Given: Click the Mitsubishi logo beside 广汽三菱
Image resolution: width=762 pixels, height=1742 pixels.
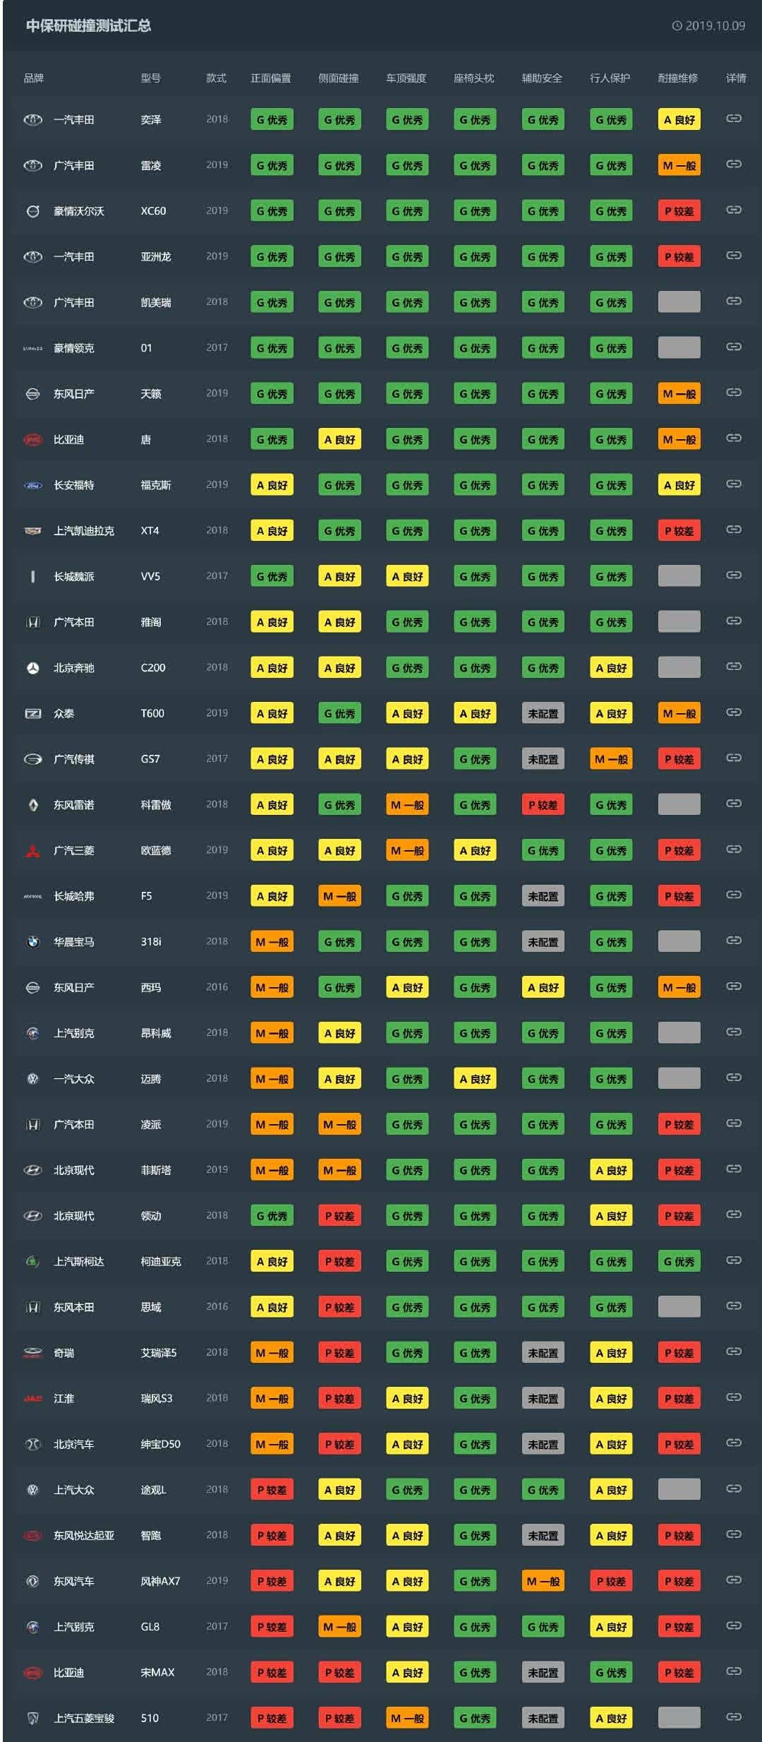Looking at the screenshot, I should tap(32, 851).
